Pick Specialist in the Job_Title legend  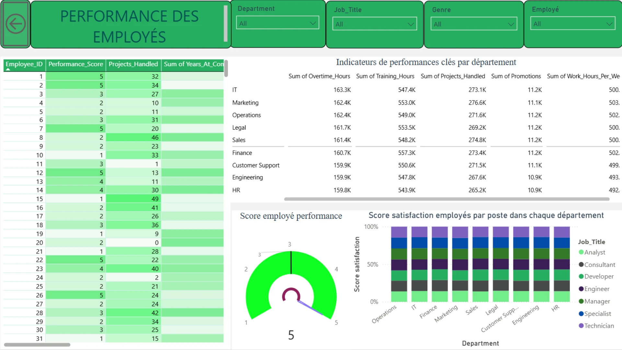pos(595,314)
